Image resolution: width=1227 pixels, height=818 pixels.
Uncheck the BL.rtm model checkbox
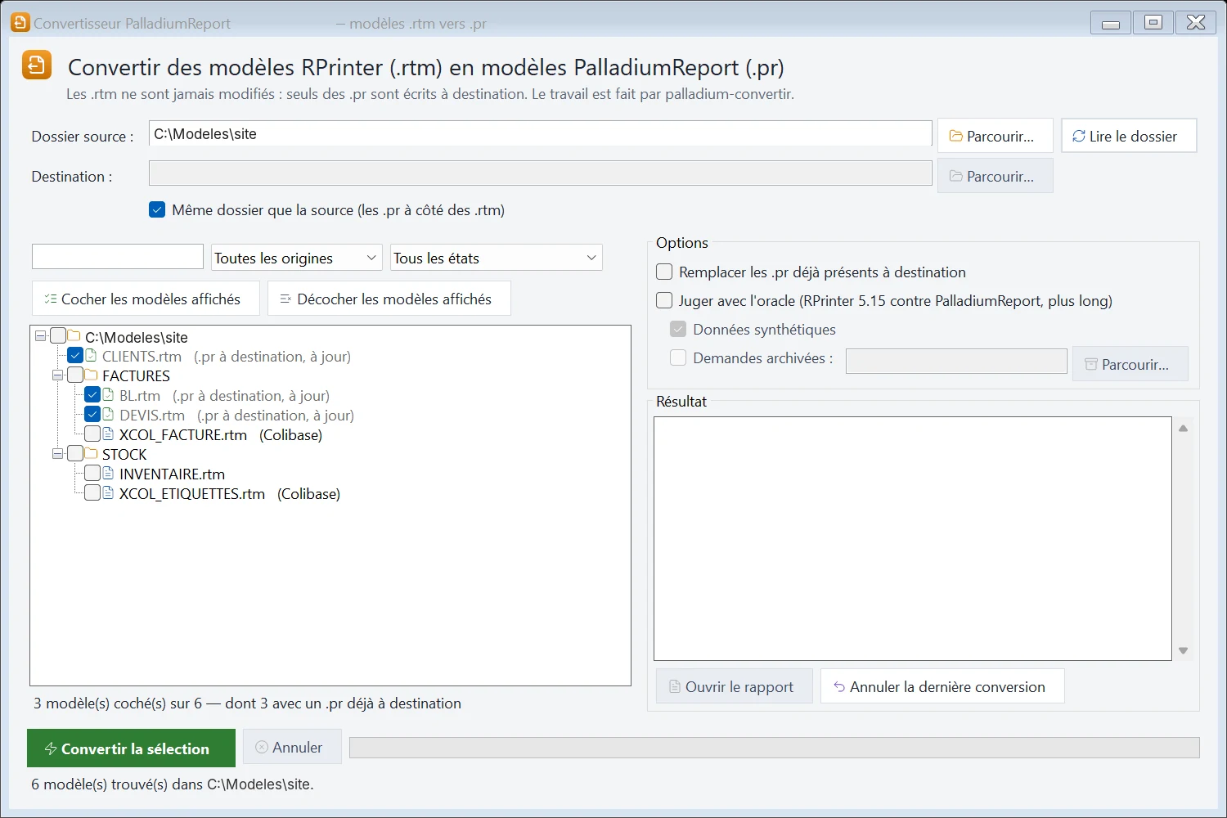pos(92,395)
